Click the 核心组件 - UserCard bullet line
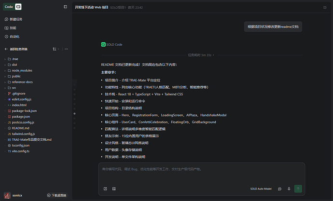Viewport: 333px width, 201px height. pos(160,122)
